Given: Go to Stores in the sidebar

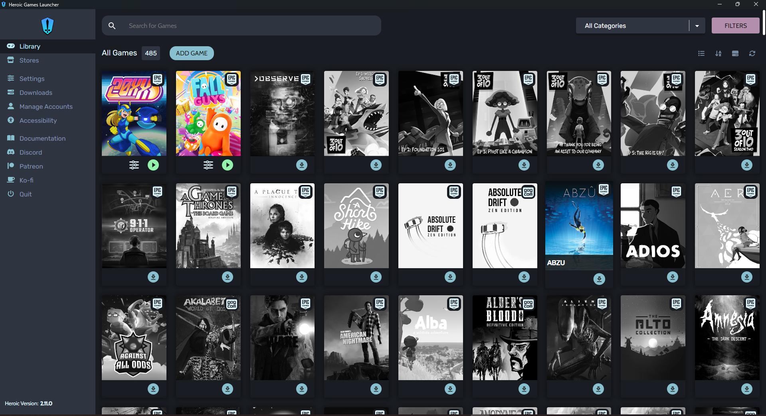Looking at the screenshot, I should (x=29, y=61).
